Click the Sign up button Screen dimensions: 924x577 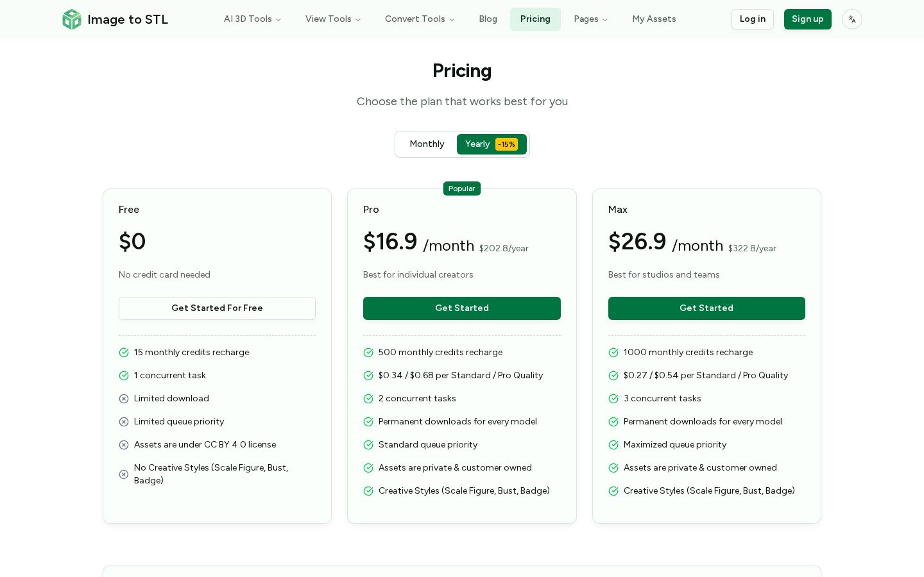click(807, 19)
